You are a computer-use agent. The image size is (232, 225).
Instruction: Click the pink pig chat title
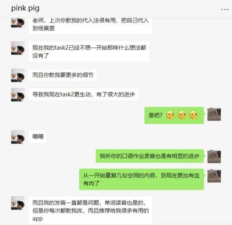tap(25, 8)
